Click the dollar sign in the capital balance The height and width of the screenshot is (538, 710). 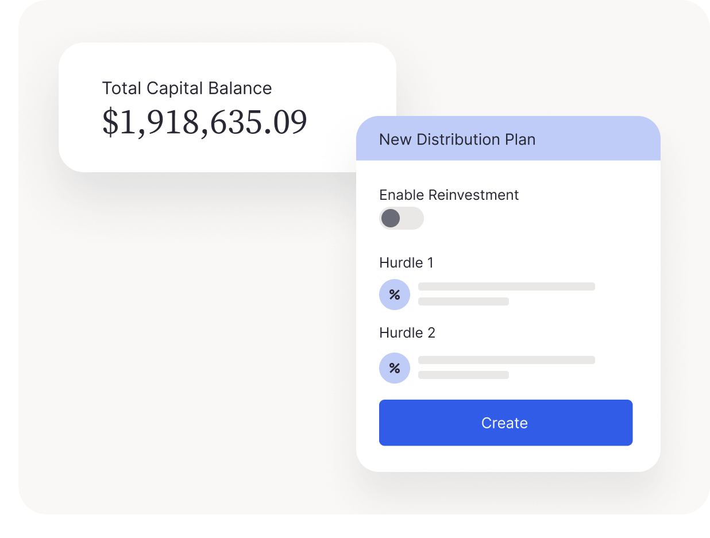tap(110, 122)
